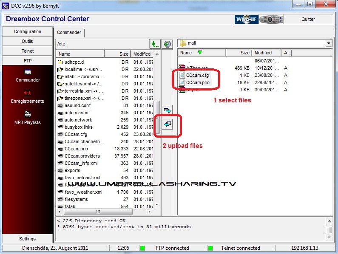Click localtime symlink icon
Viewport: 338px width, 254px height.
(x=60, y=70)
